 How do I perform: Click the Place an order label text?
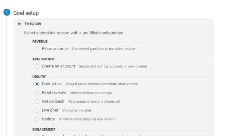pyautogui.click(x=55, y=49)
